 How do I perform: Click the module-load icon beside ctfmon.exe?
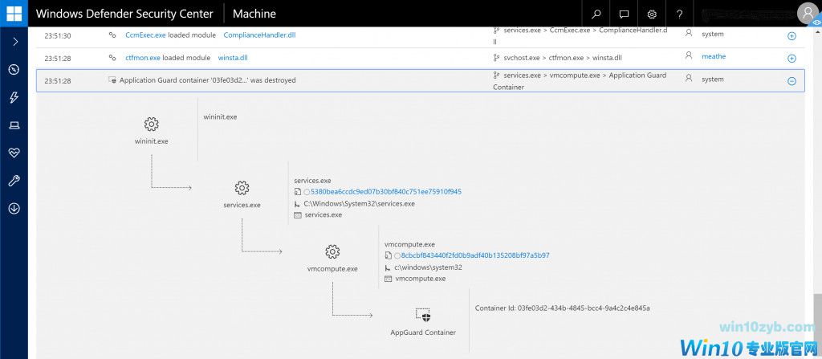(x=112, y=58)
